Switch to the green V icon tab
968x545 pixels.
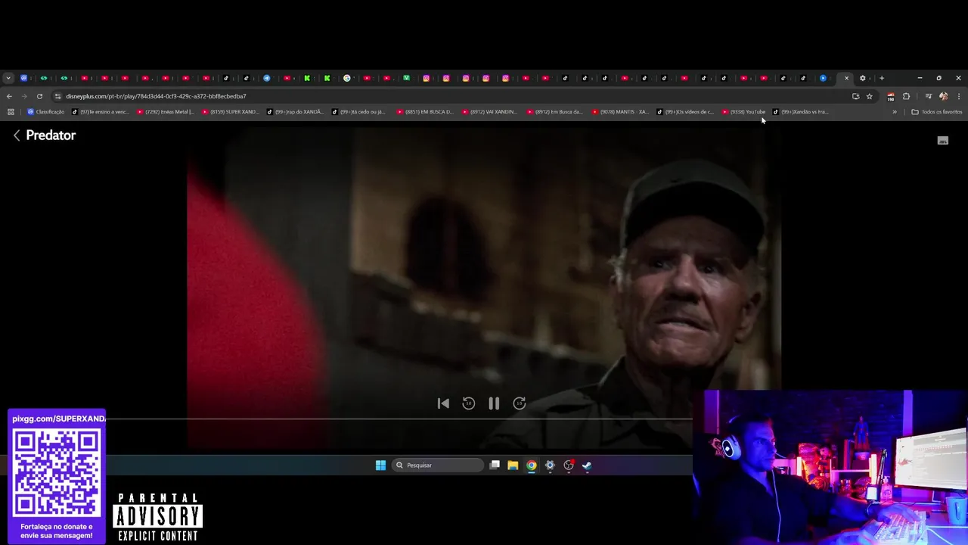point(407,78)
